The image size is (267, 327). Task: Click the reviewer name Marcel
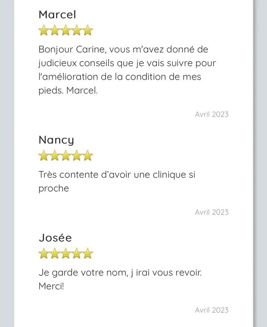pyautogui.click(x=57, y=15)
